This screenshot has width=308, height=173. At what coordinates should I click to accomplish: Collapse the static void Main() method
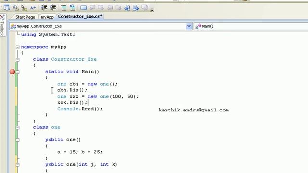(x=17, y=72)
